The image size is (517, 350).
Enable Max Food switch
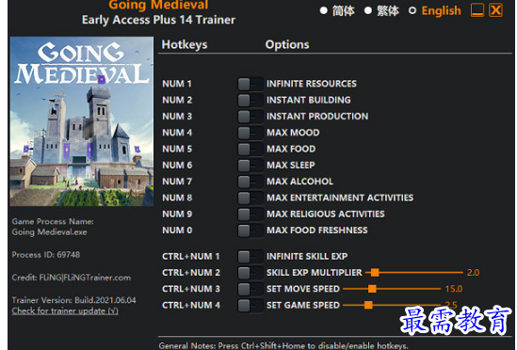[250, 149]
